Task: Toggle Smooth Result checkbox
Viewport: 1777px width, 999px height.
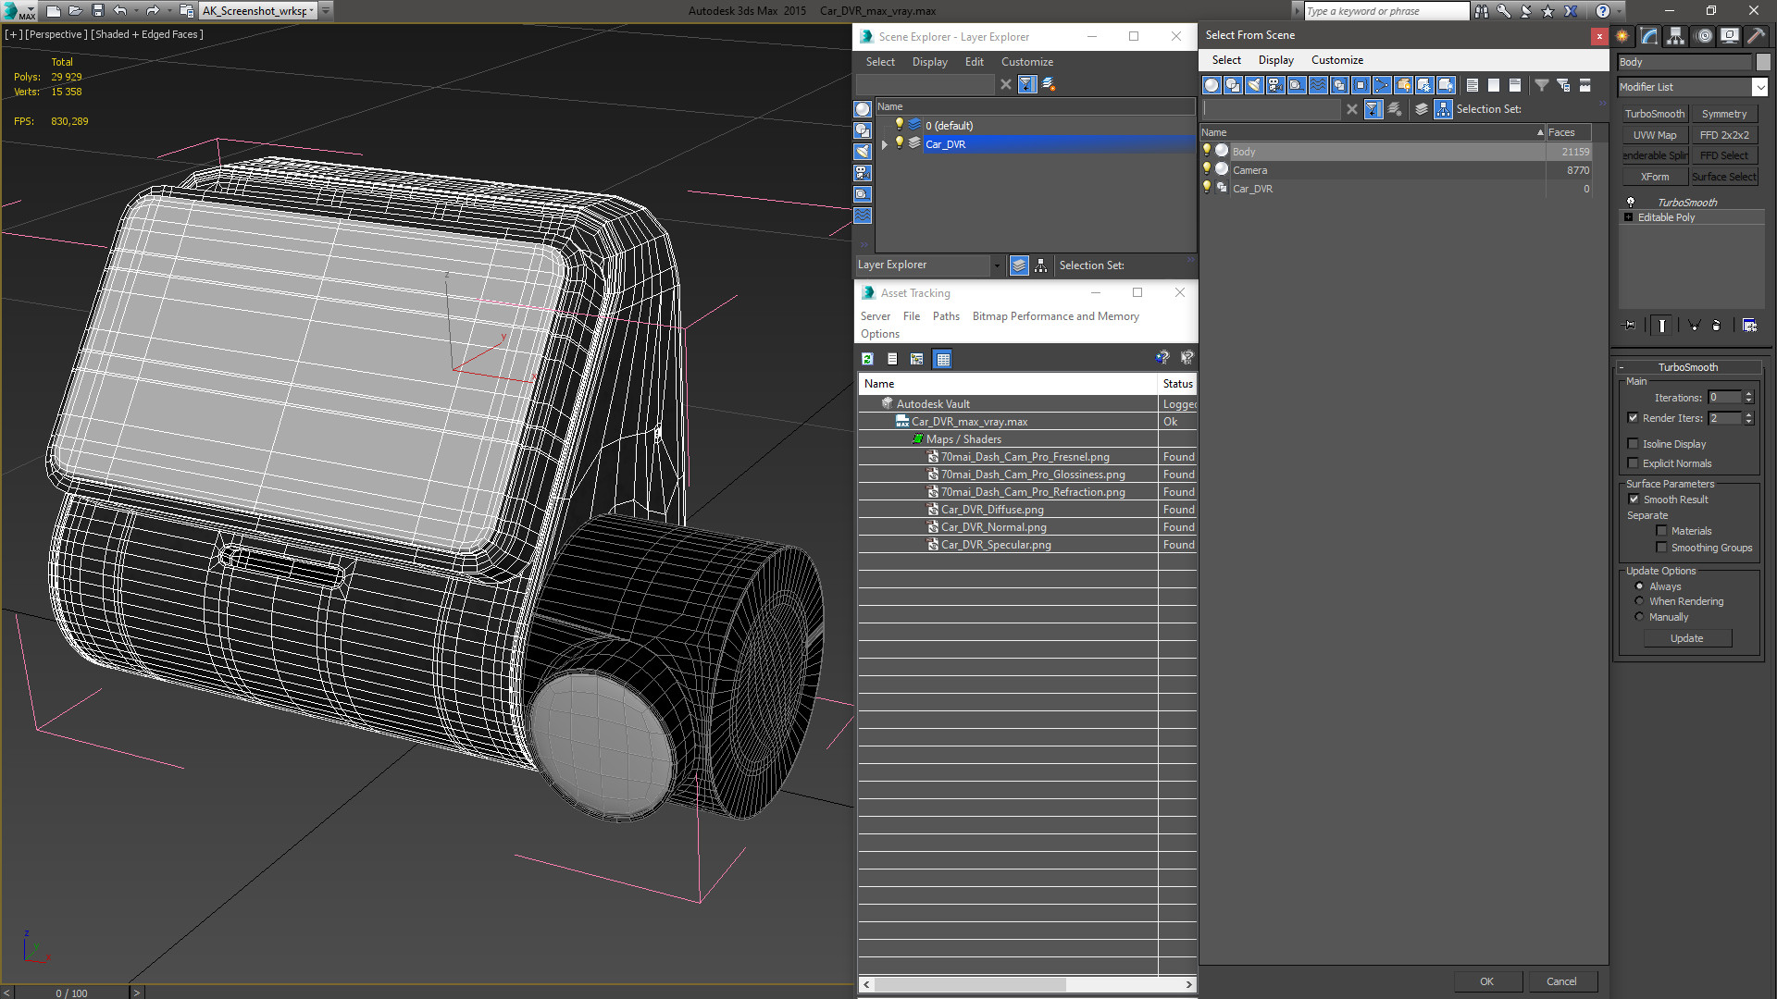Action: pos(1634,499)
